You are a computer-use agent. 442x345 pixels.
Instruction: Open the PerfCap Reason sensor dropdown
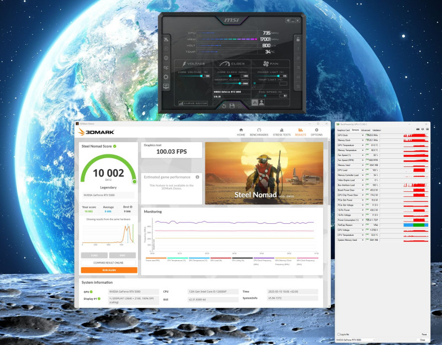pos(363,225)
